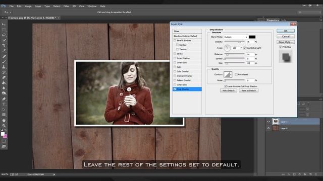323x181 pixels.
Task: Hide Layer 1 with eye icon
Action: [268, 122]
